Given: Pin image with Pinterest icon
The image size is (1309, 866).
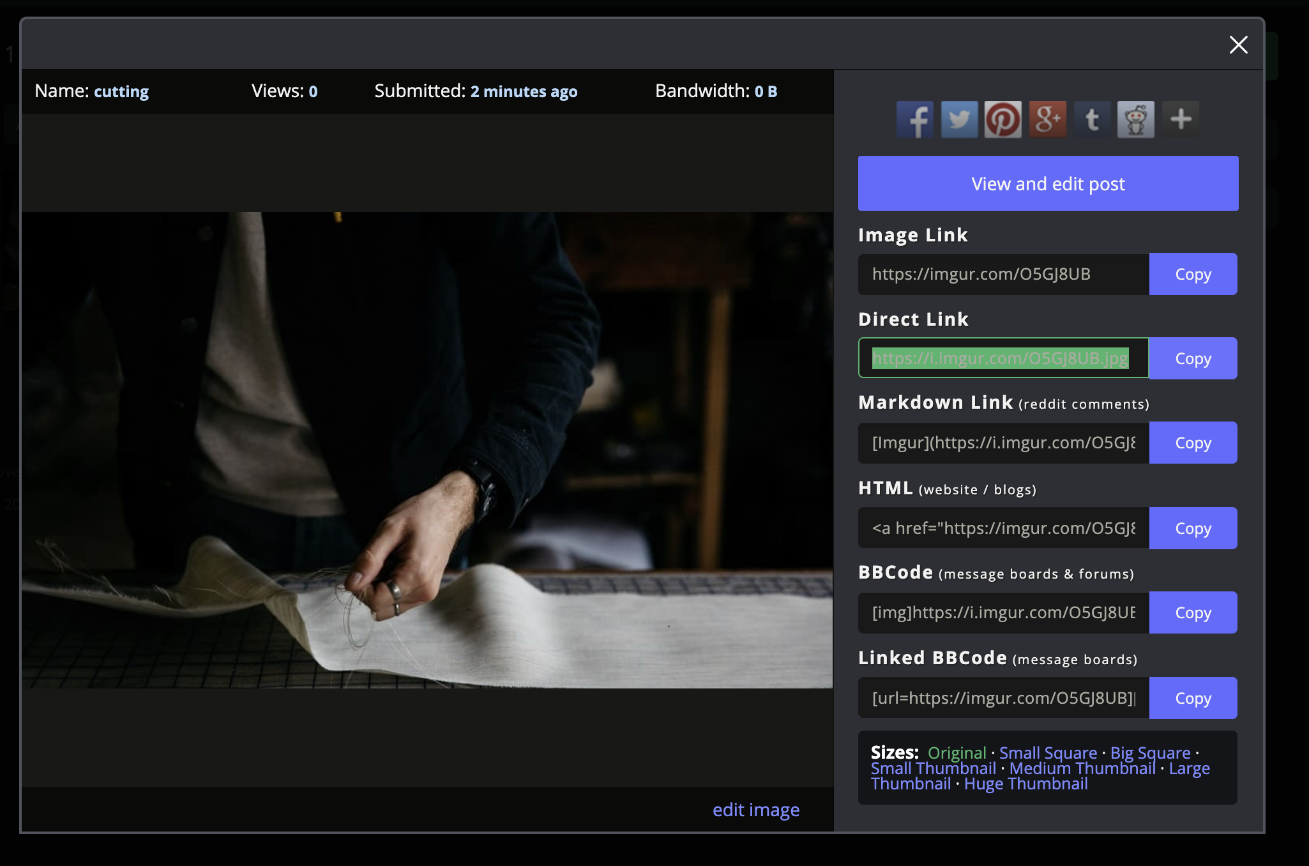Looking at the screenshot, I should coord(1003,119).
